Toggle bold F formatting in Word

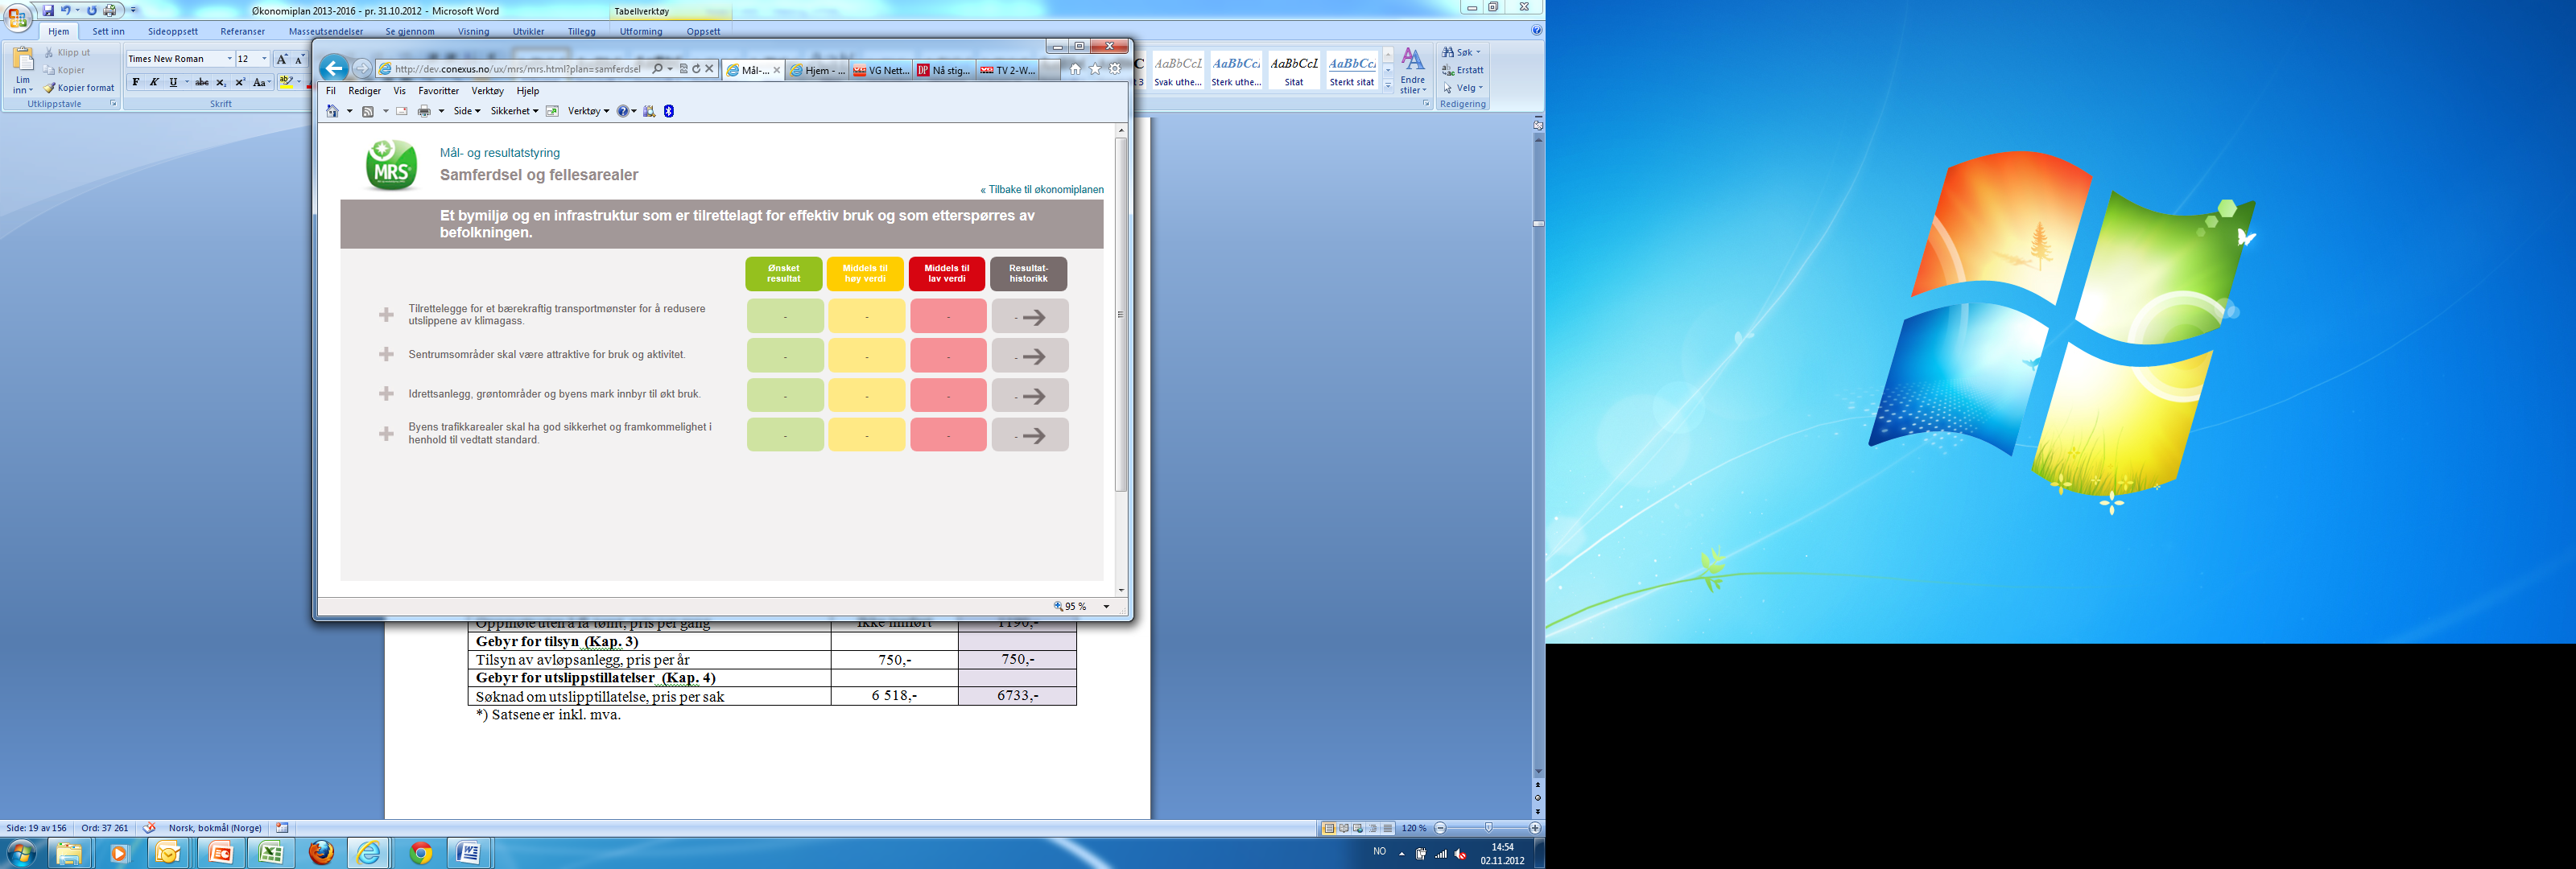point(136,82)
